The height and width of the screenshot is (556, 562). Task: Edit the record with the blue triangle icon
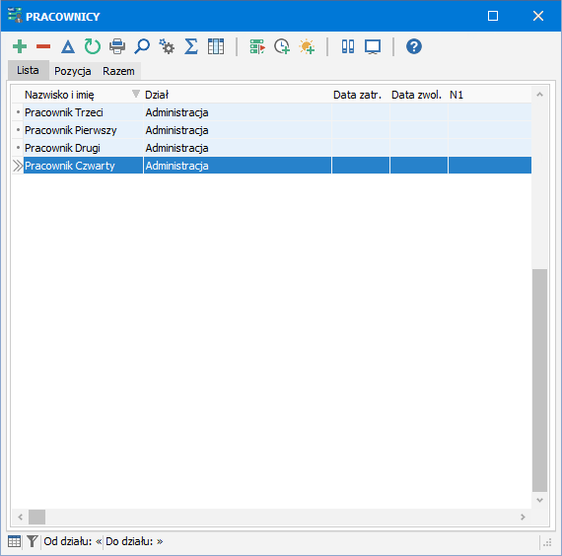point(68,46)
